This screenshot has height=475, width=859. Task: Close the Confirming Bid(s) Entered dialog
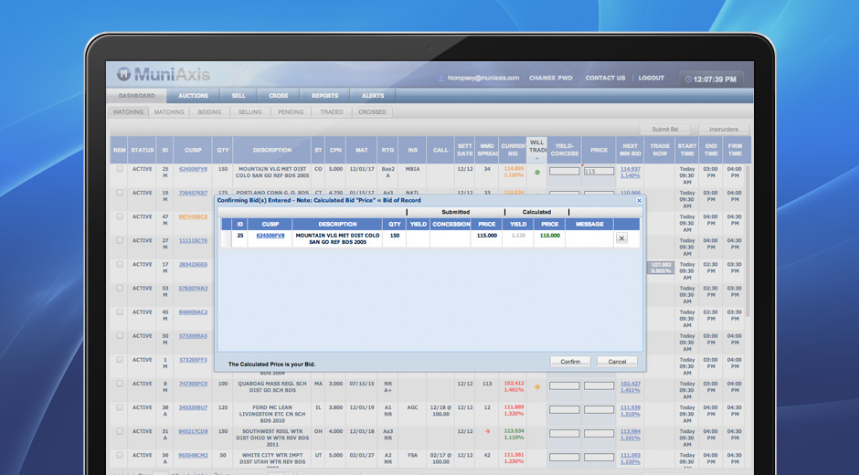[x=639, y=201]
